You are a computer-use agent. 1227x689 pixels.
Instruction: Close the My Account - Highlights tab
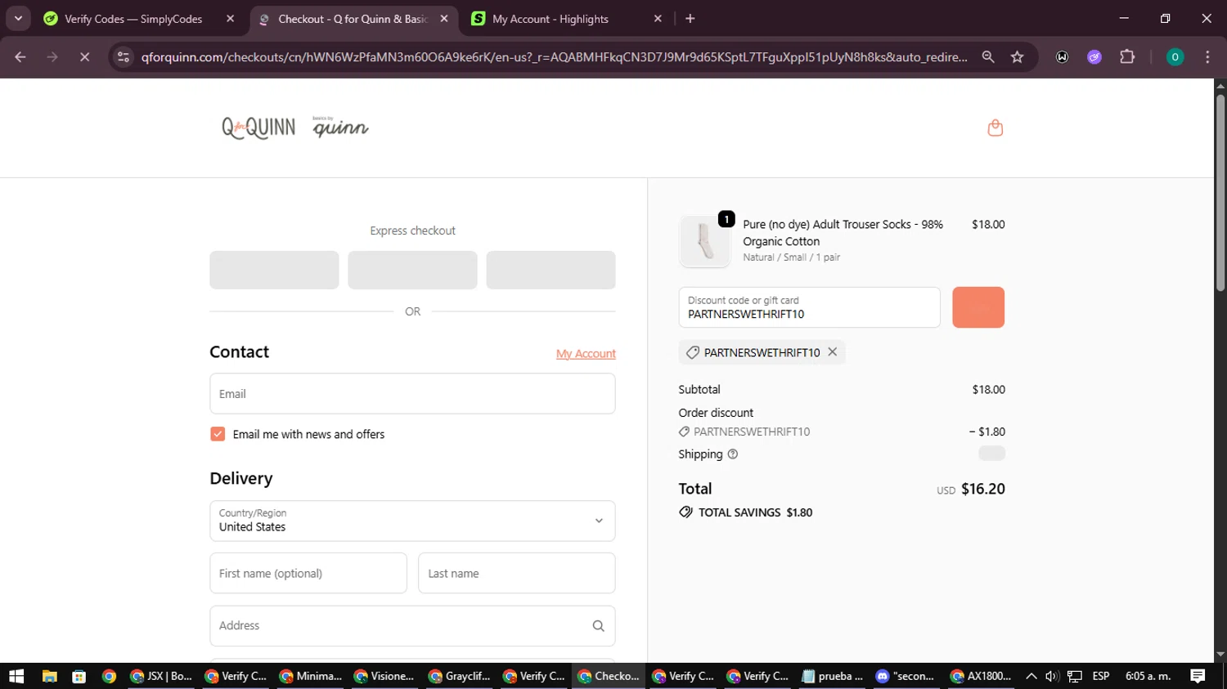pos(658,18)
